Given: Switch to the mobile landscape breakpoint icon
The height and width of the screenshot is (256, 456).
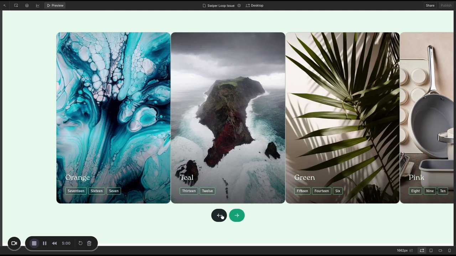Looking at the screenshot, I should point(440,250).
